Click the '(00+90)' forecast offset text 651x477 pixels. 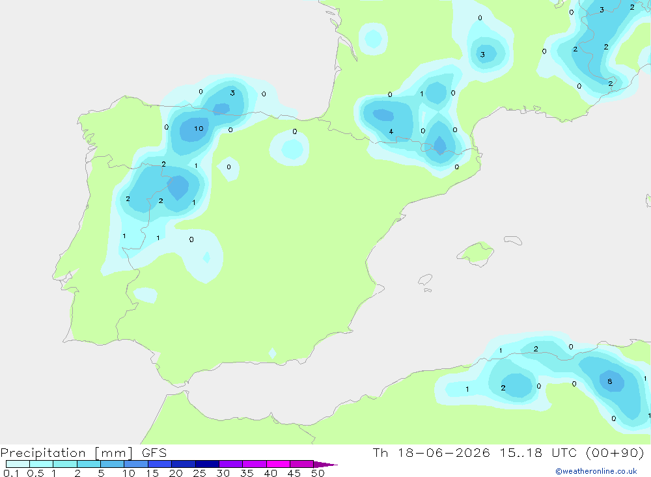coord(615,452)
